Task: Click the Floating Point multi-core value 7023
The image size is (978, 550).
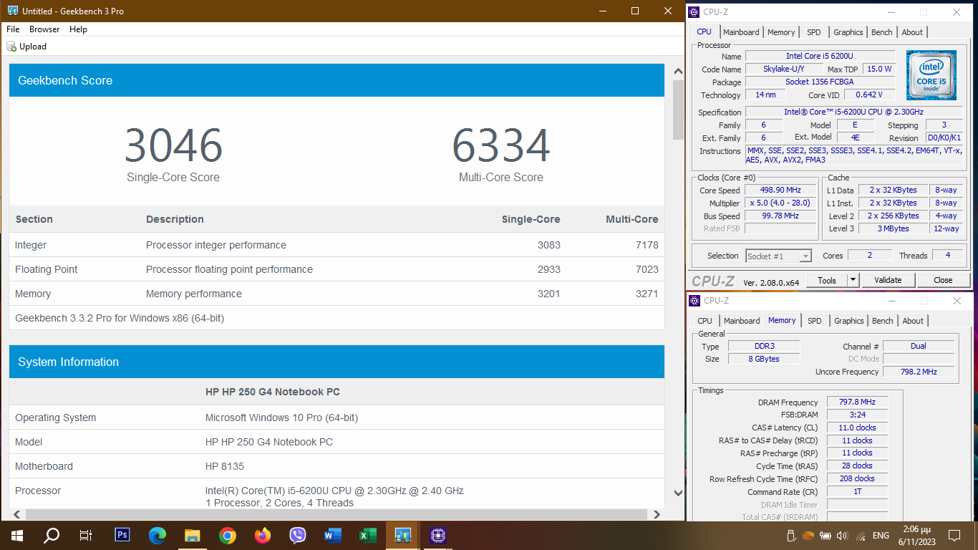Action: click(x=647, y=269)
